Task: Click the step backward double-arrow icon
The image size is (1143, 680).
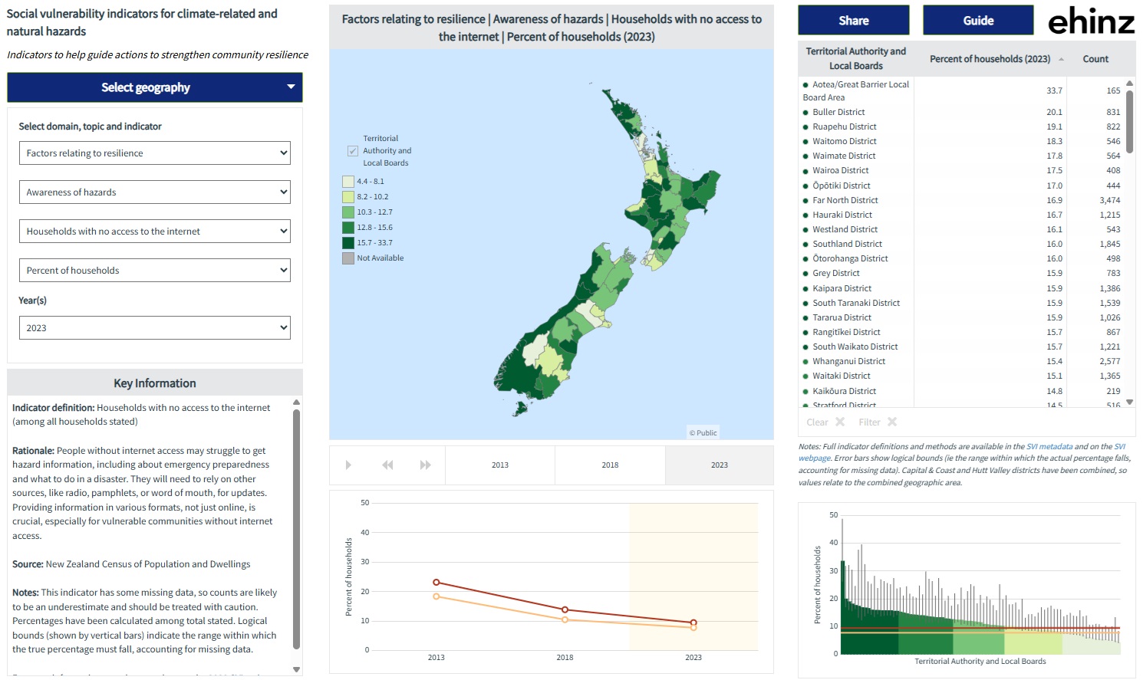Action: pyautogui.click(x=387, y=465)
